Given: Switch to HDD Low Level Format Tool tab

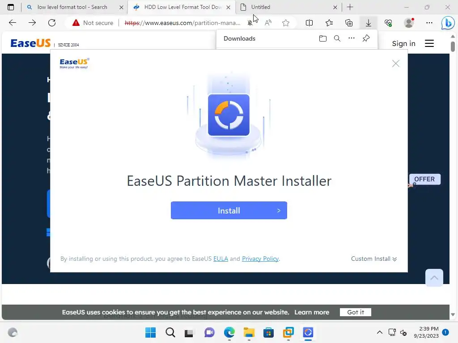Looking at the screenshot, I should [x=183, y=7].
